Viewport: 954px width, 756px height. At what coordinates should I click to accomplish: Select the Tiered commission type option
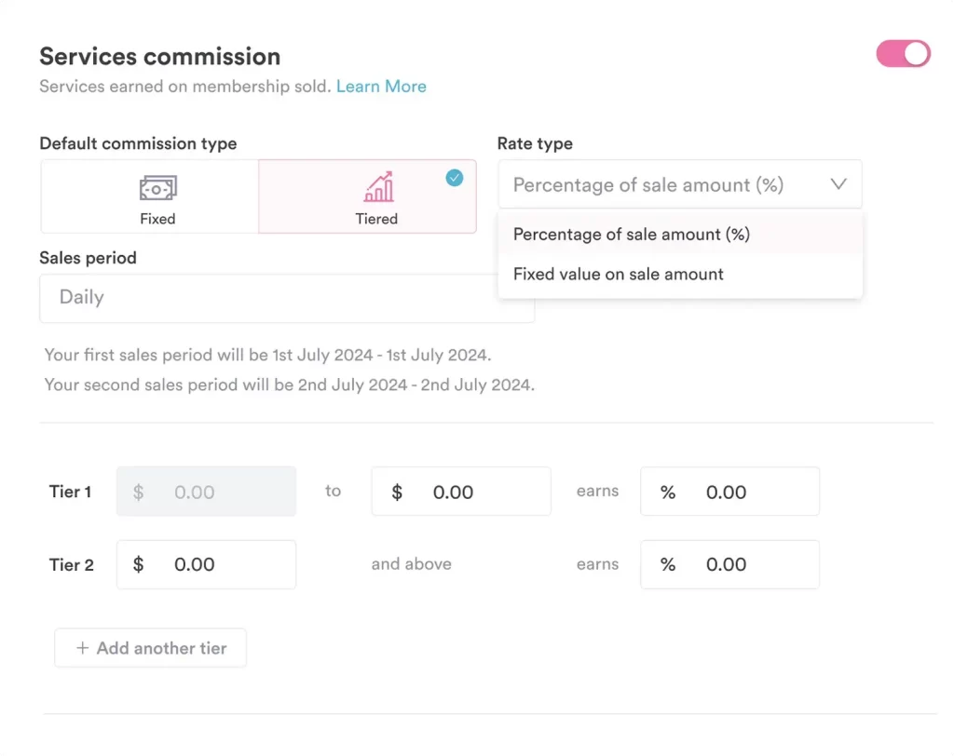(x=367, y=196)
